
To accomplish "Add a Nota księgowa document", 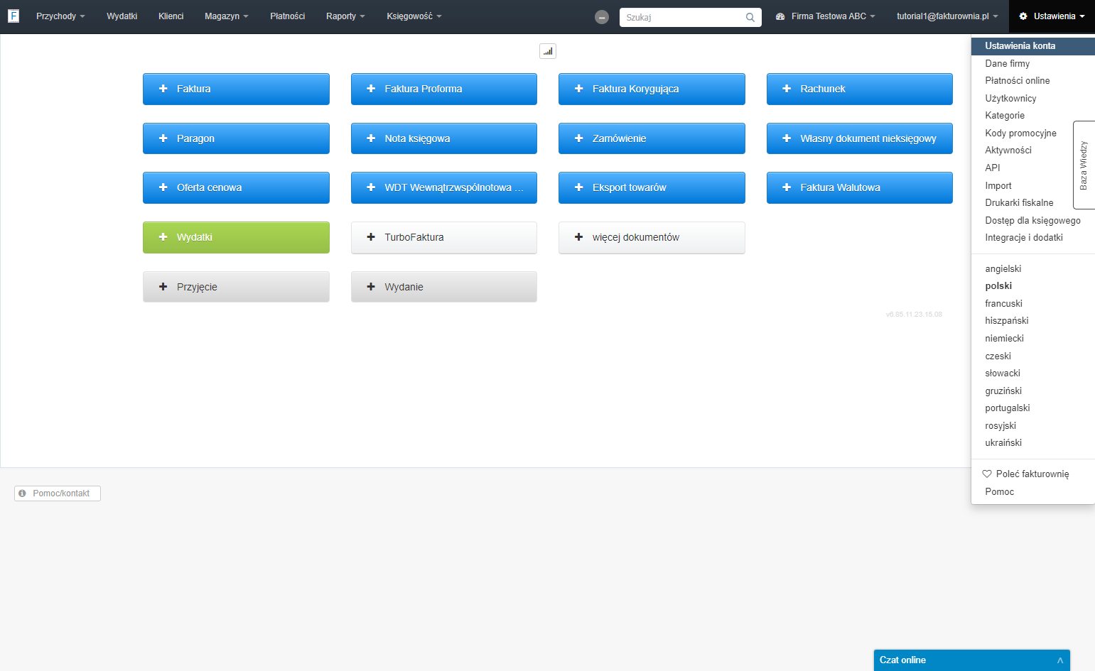I will (x=444, y=138).
